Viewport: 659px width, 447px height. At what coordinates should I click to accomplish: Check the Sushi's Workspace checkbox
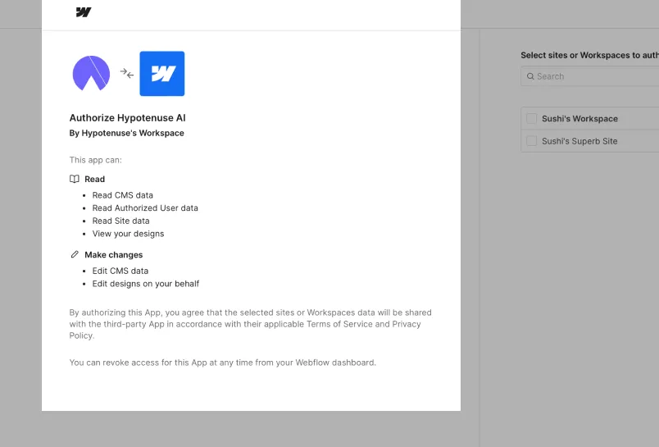pyautogui.click(x=532, y=119)
